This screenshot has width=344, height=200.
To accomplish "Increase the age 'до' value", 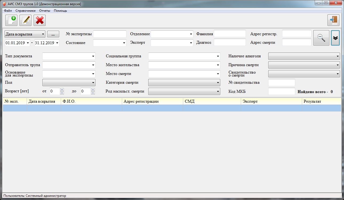I will (93, 90).
